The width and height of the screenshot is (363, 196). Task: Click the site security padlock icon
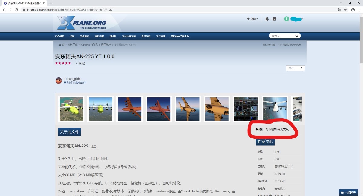(x=24, y=10)
